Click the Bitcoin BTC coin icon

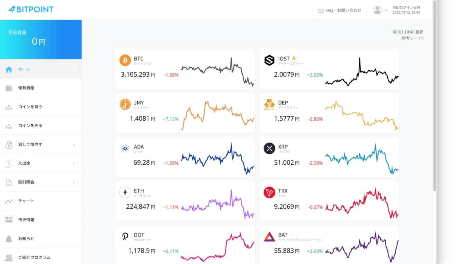coord(125,60)
